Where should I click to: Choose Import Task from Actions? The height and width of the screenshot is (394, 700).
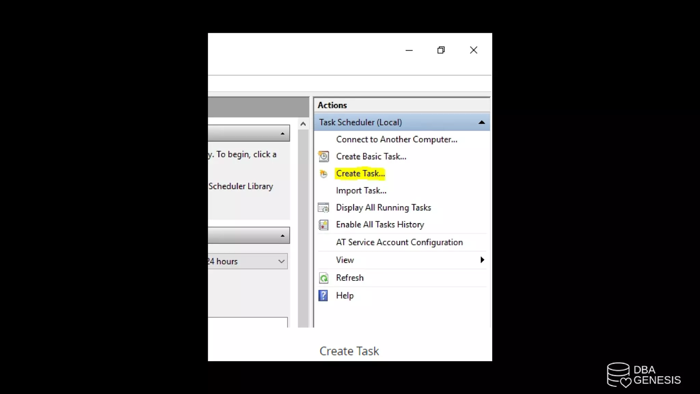coord(361,191)
